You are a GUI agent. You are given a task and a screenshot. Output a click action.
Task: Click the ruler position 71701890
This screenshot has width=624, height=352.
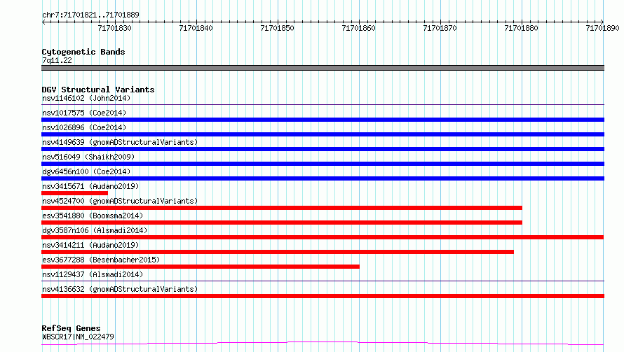pos(602,28)
